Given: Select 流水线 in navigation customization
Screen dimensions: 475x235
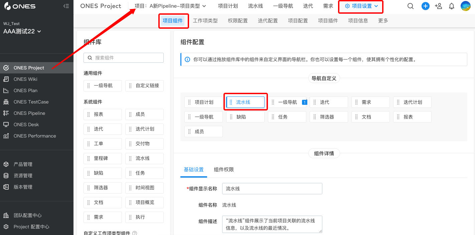Looking at the screenshot, I should [x=245, y=102].
